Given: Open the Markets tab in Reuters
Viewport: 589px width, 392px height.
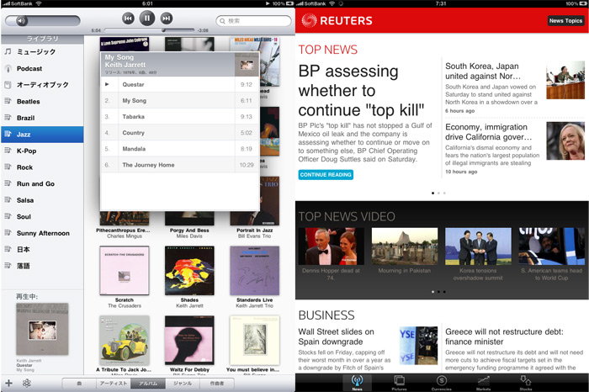Looking at the screenshot, I should (484, 383).
